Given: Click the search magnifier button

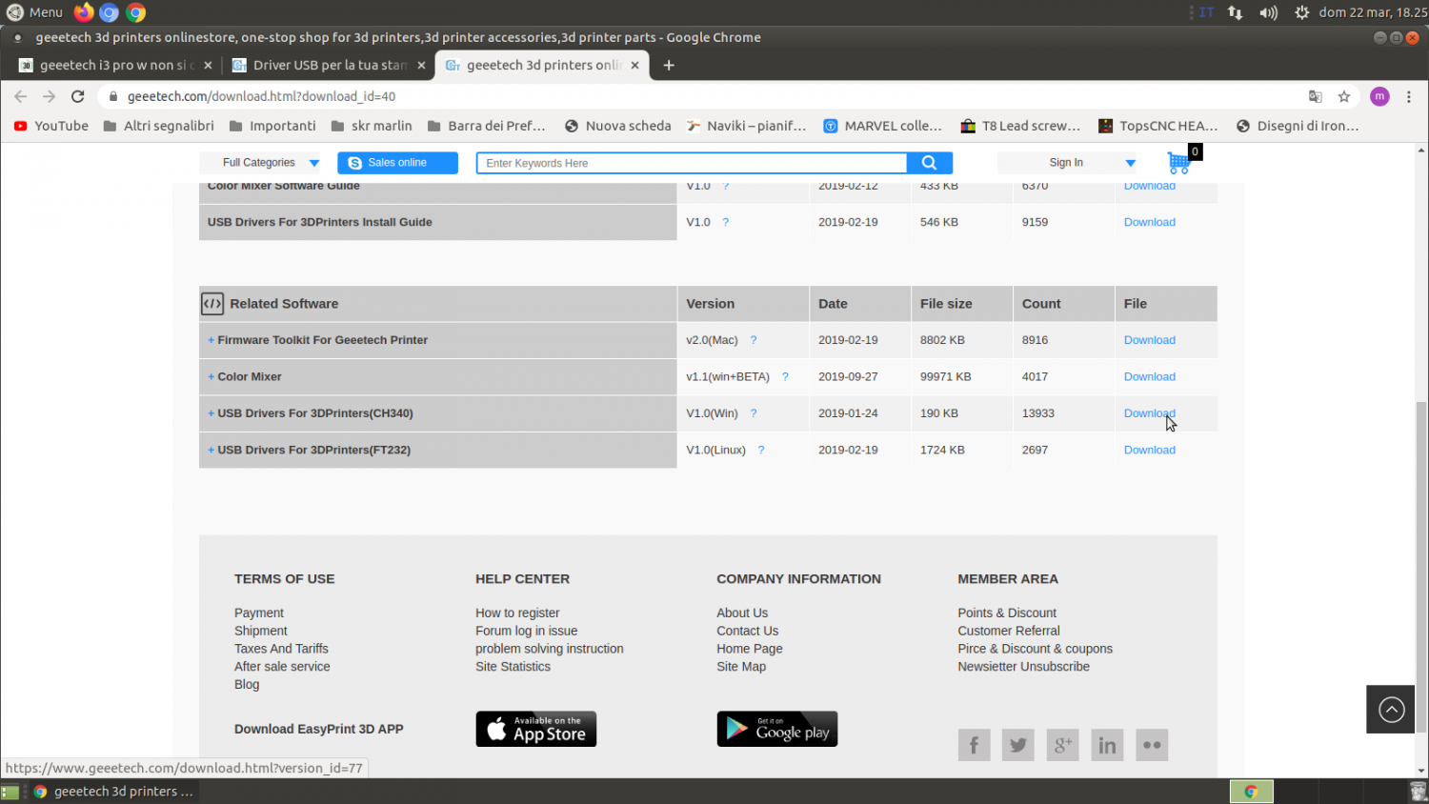Looking at the screenshot, I should pyautogui.click(x=929, y=163).
